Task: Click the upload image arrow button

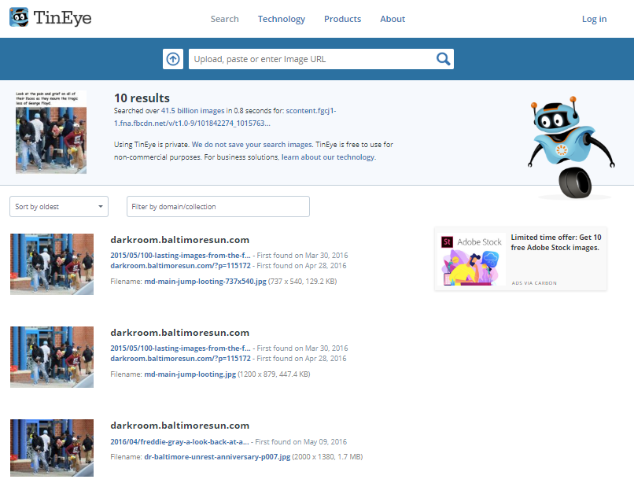Action: pyautogui.click(x=173, y=59)
